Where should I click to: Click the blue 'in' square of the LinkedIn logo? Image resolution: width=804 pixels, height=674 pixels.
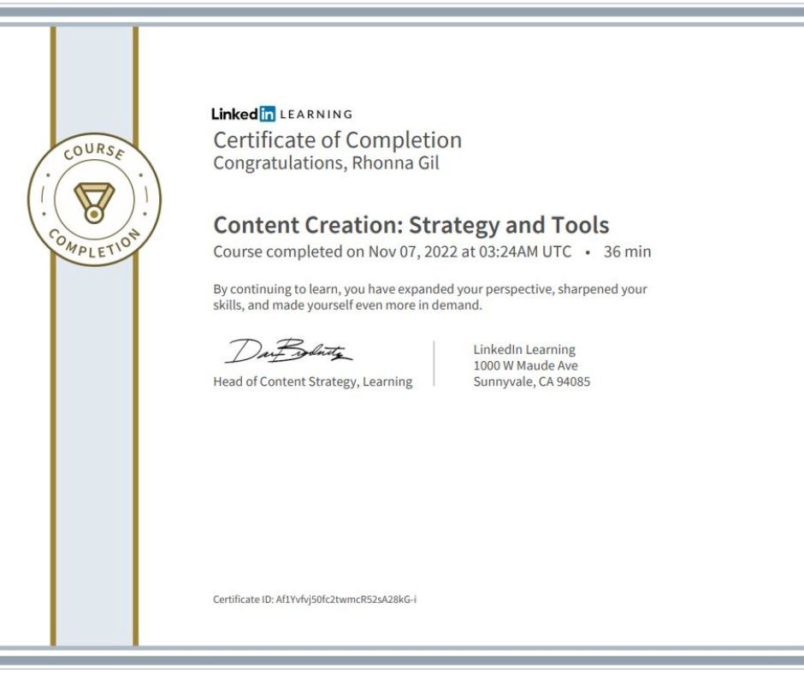pyautogui.click(x=267, y=112)
